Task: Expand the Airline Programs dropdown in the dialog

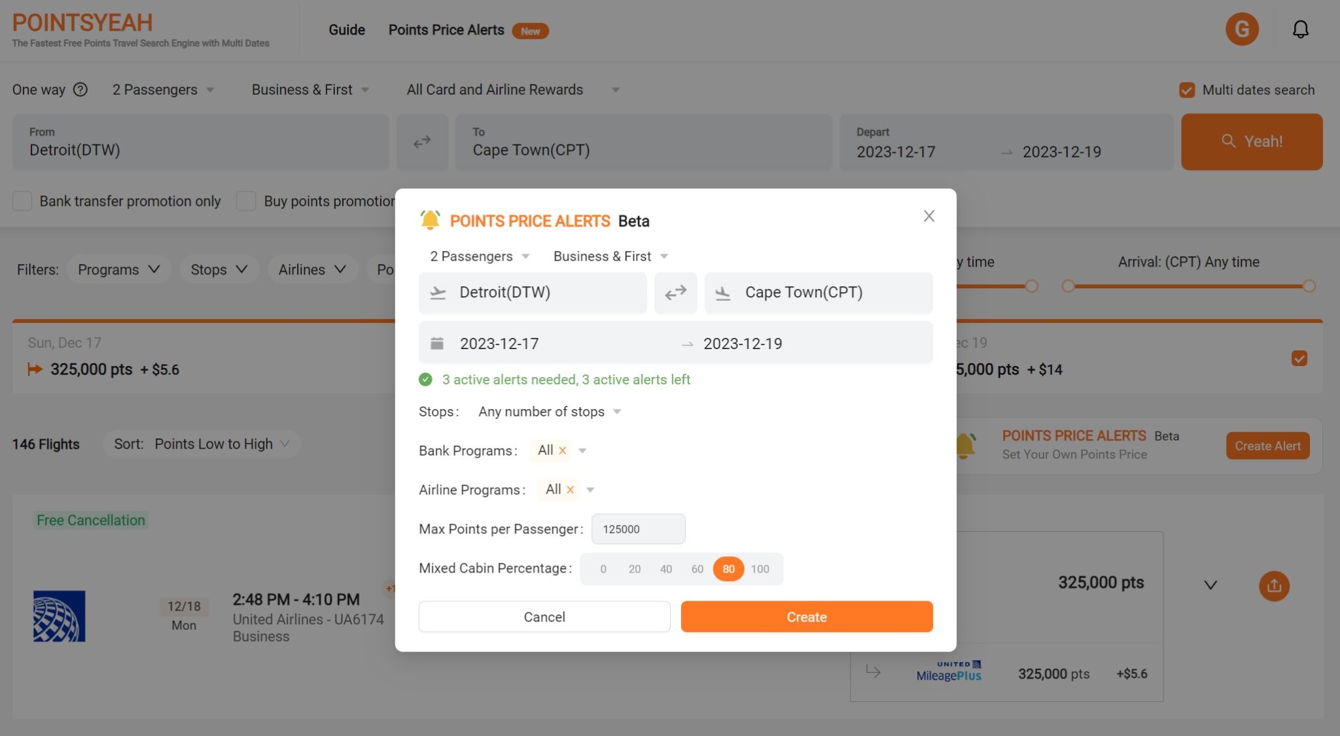Action: 590,490
